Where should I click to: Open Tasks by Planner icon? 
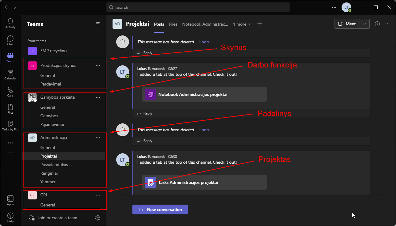coord(10,126)
